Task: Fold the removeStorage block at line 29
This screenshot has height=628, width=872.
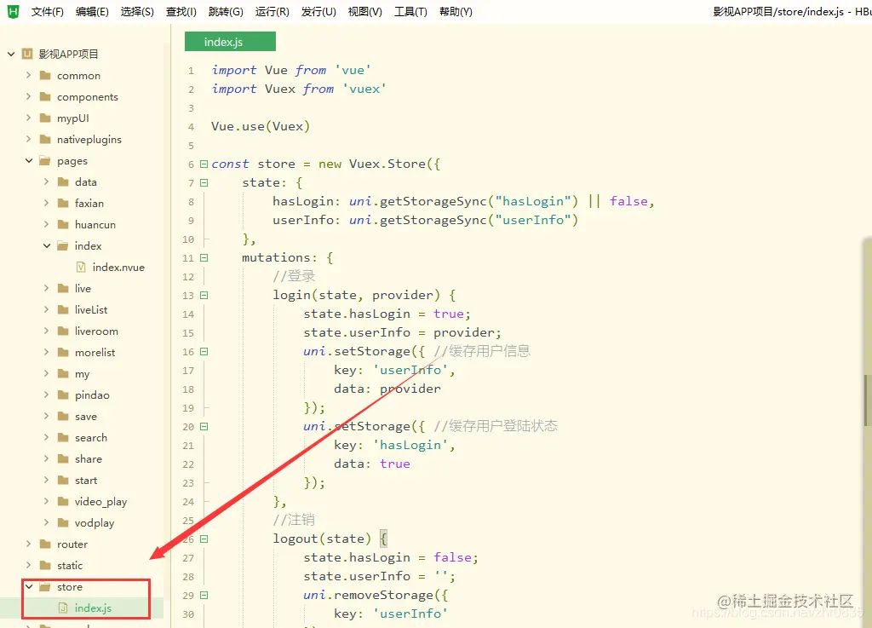Action: 204,595
